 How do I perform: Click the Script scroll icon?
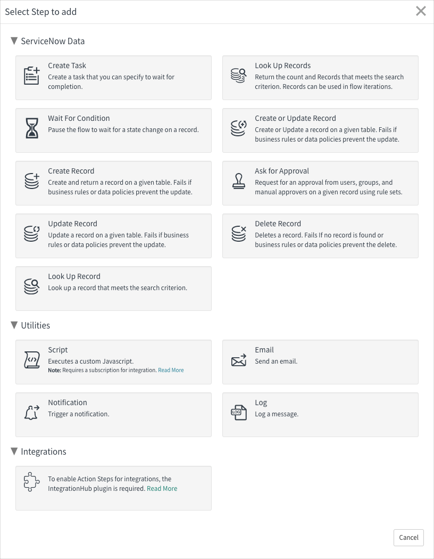click(x=32, y=359)
